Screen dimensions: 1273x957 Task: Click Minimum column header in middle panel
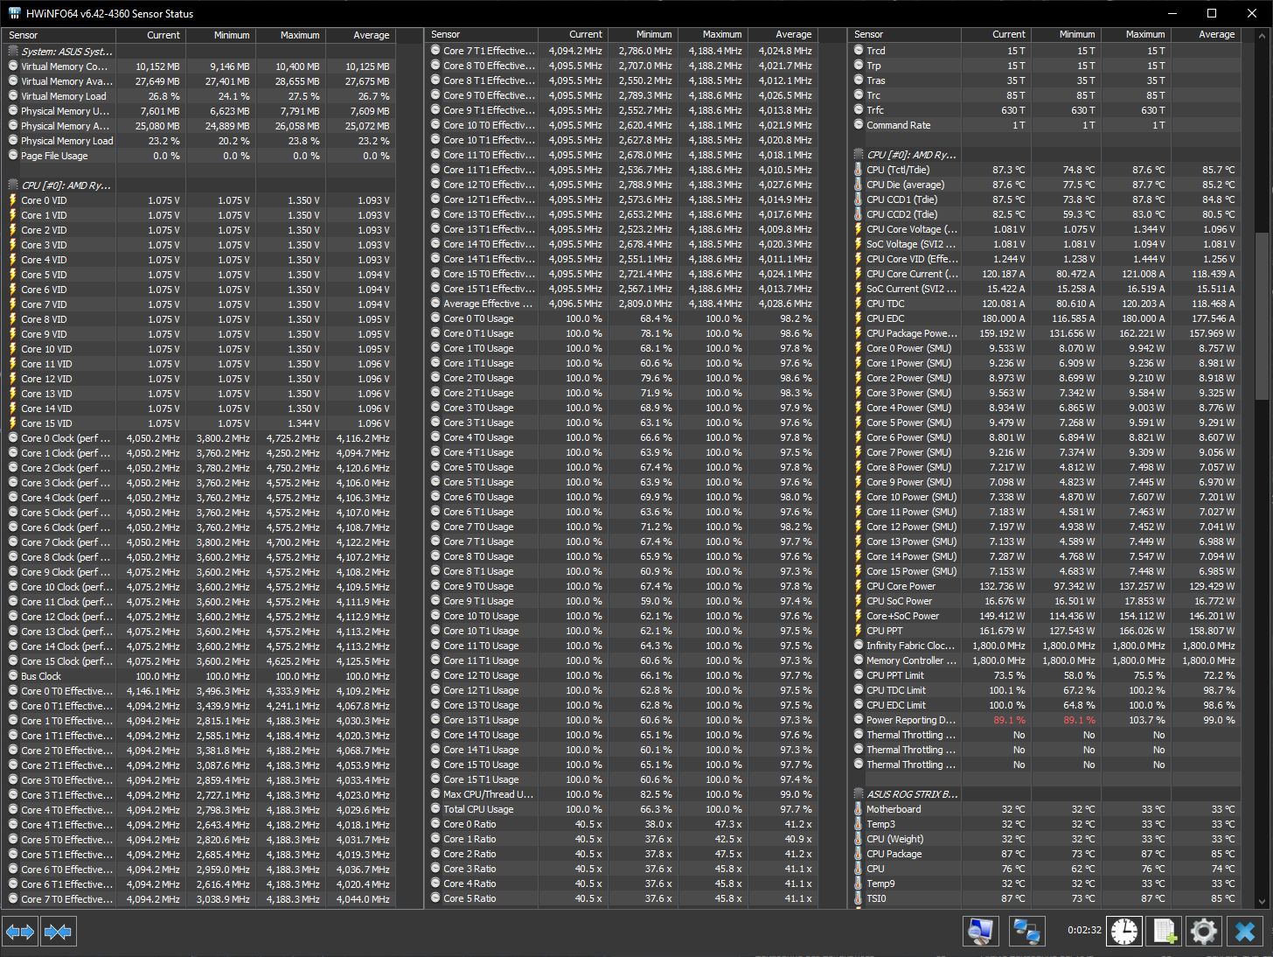tap(643, 34)
